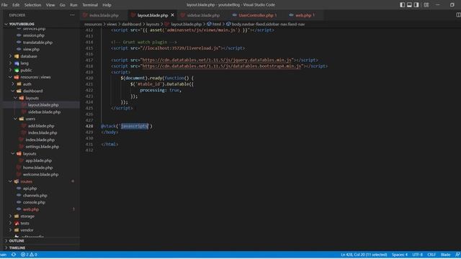Open welcome.blade.php file
Screen dimensions: 461x259
[40, 174]
